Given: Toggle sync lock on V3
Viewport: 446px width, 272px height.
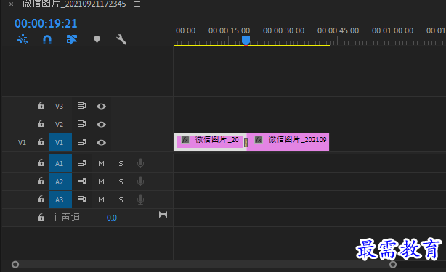Looking at the screenshot, I should 82,106.
